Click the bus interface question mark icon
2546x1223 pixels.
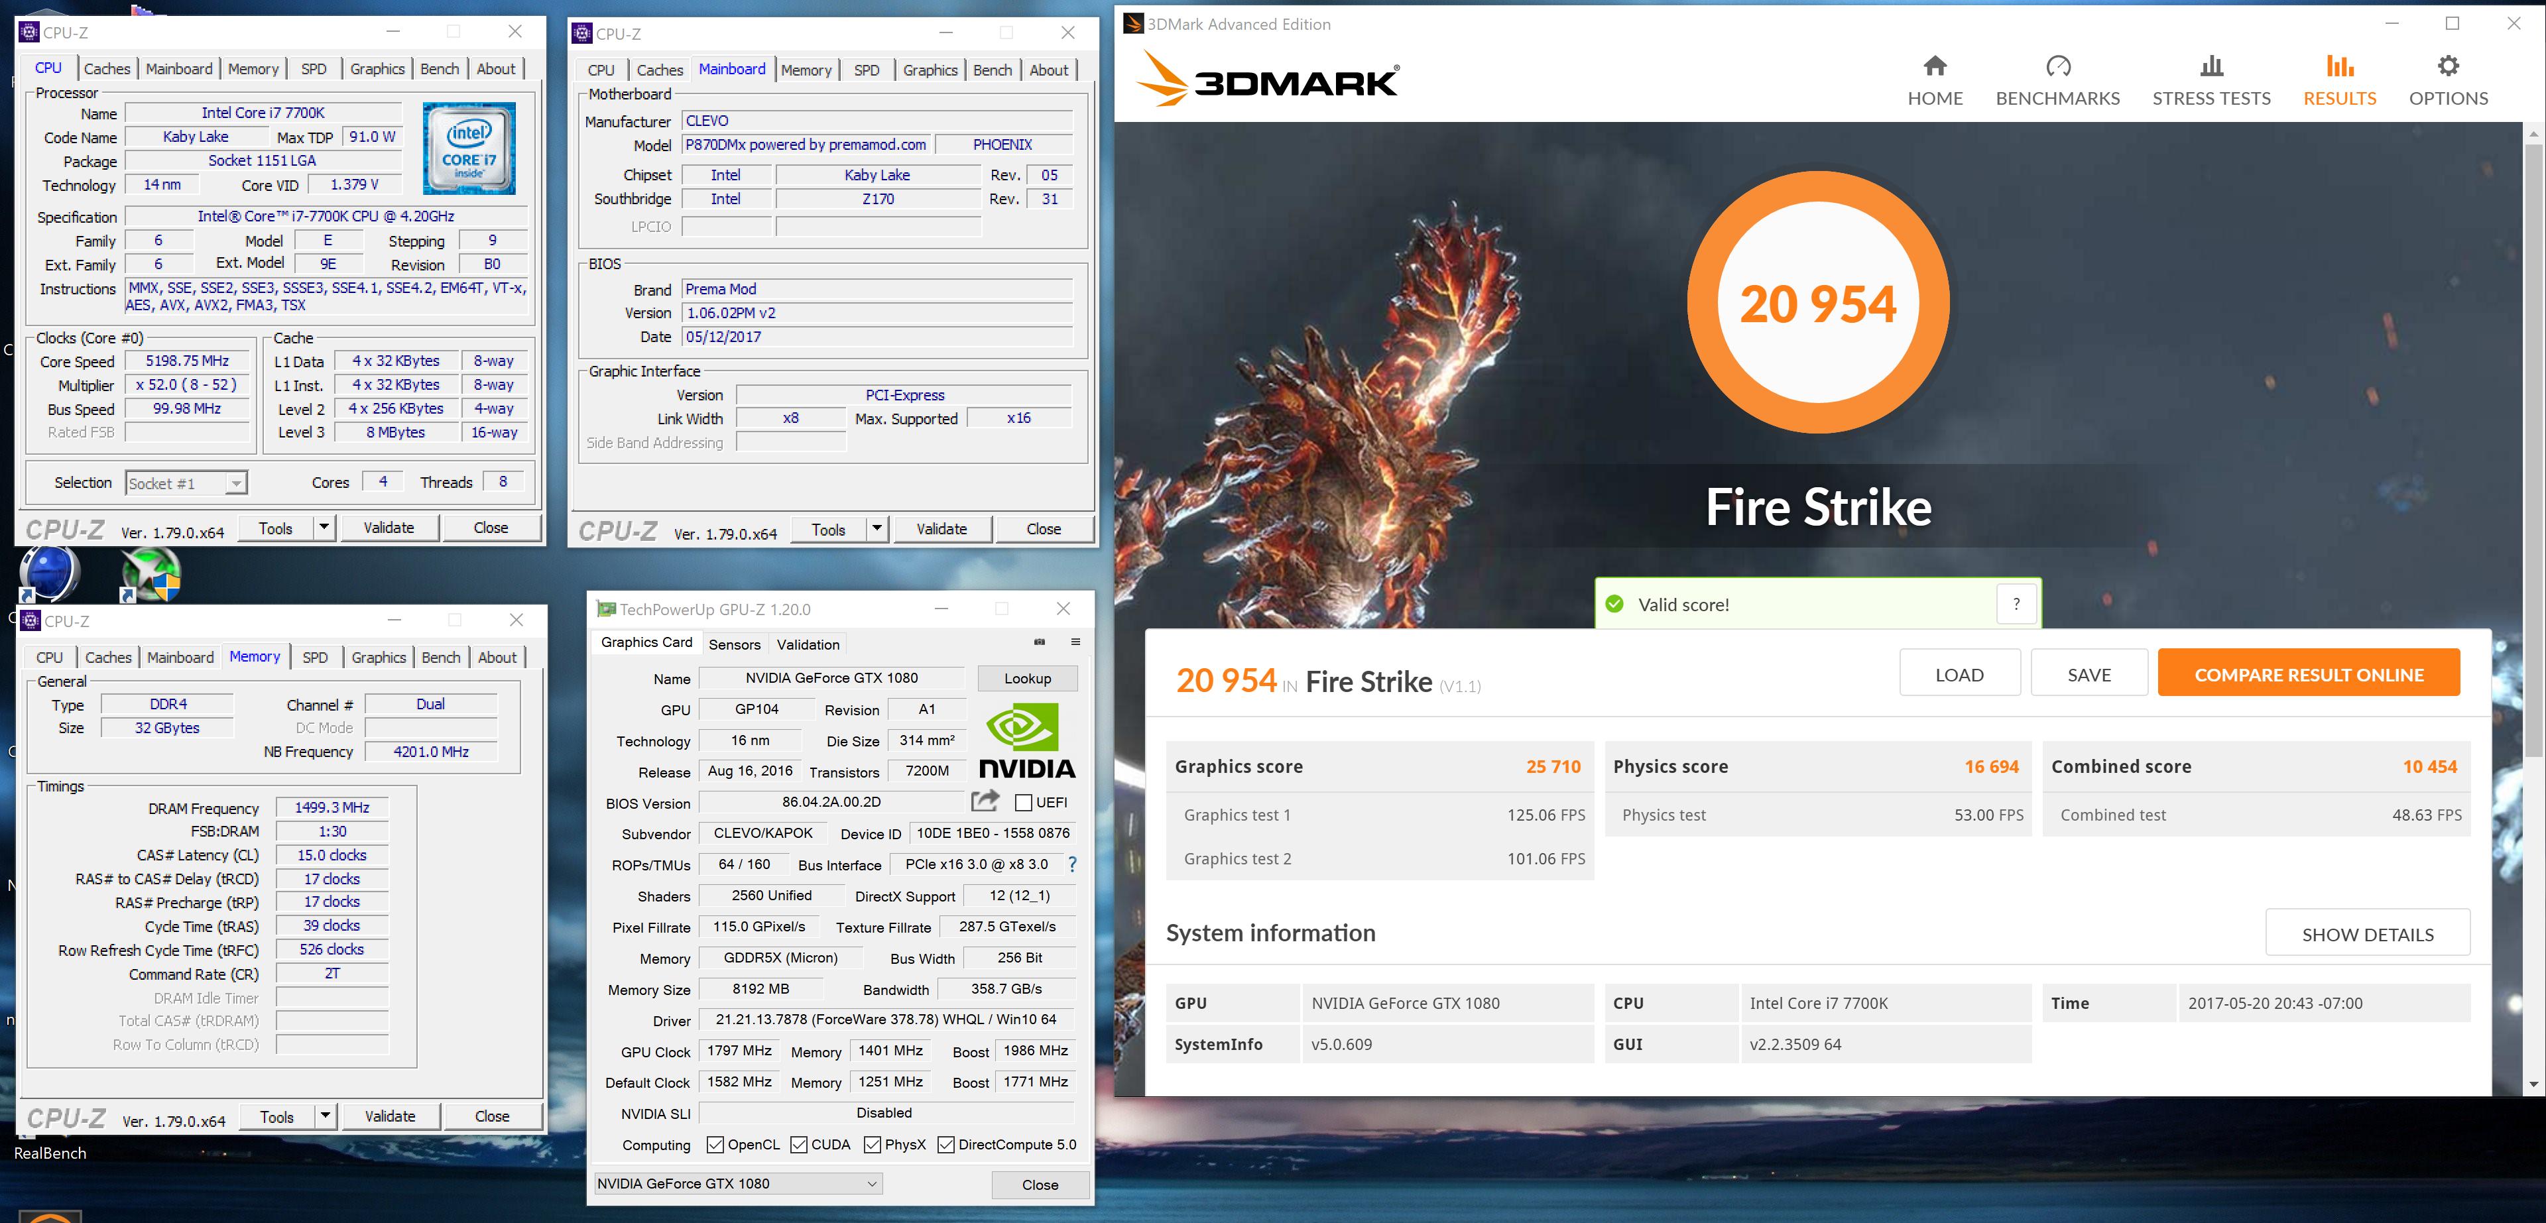click(1072, 864)
